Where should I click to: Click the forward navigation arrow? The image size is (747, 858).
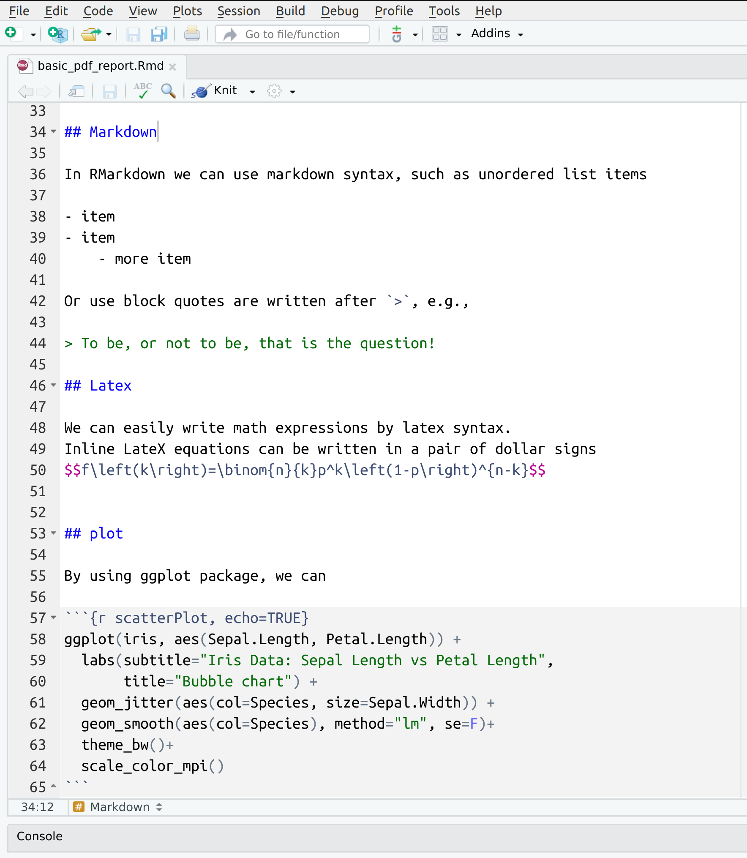(44, 91)
